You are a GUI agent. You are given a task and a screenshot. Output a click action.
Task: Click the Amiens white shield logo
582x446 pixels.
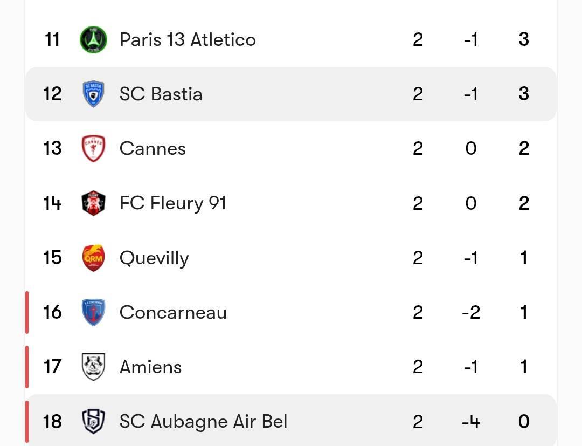pos(93,367)
